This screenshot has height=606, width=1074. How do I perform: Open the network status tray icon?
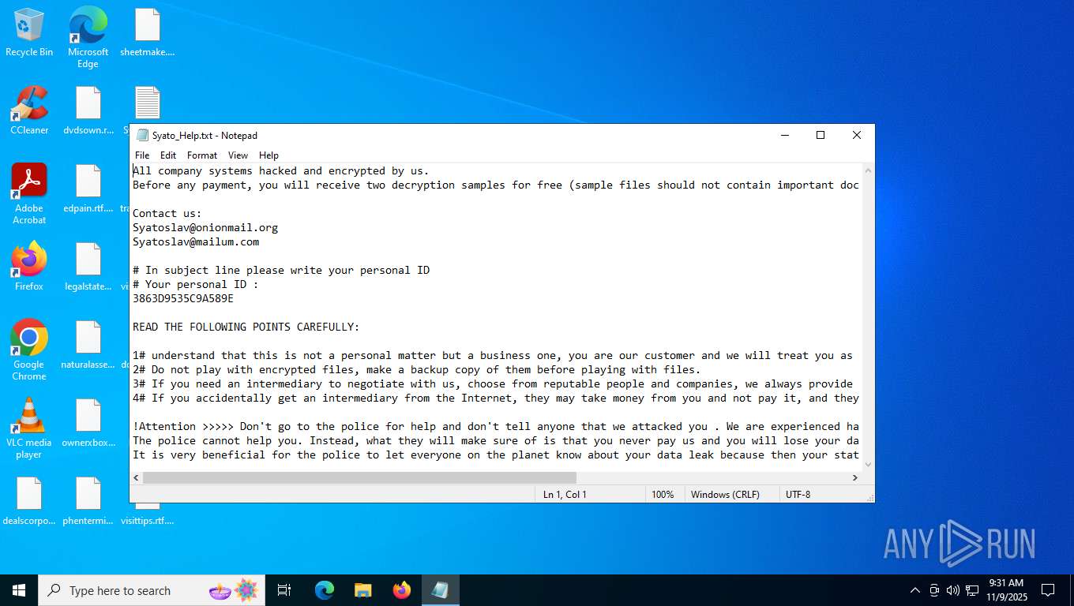tap(972, 590)
